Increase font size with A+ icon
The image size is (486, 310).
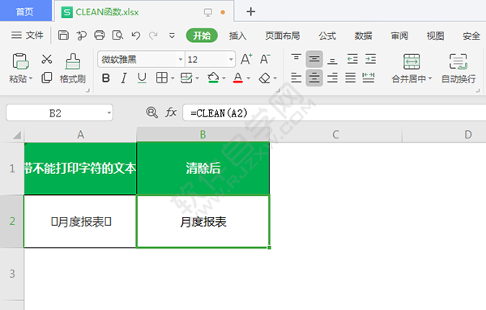click(246, 59)
